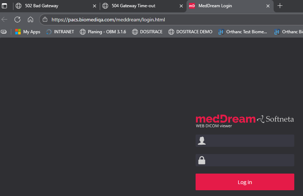Open the DOSITRACE DEMO bookmark

[191, 32]
